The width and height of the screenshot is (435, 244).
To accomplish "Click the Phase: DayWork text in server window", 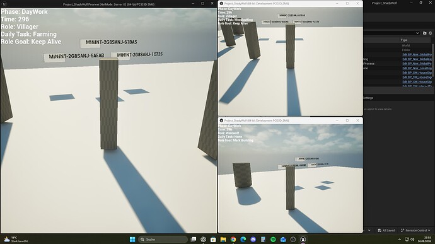I will 24,12.
